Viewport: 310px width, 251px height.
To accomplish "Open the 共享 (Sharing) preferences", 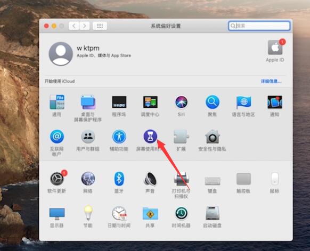I will point(150,213).
